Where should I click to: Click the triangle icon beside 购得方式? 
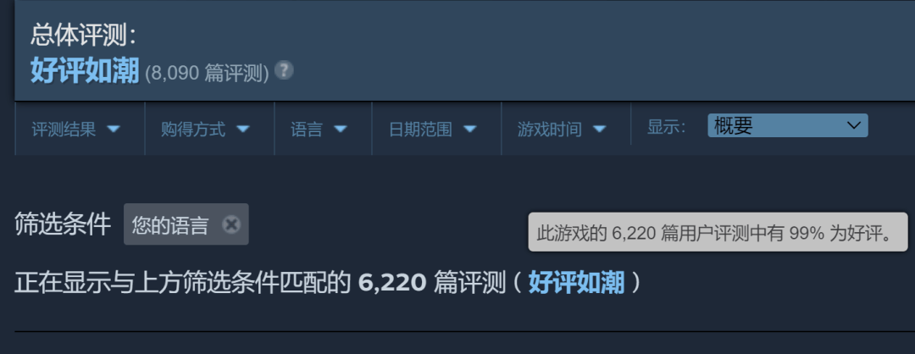243,129
